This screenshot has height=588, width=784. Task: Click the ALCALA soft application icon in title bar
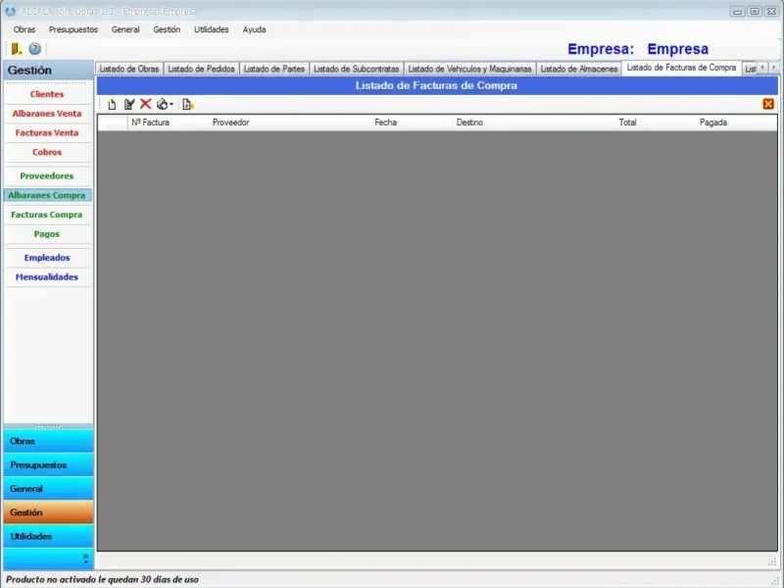pos(11,11)
